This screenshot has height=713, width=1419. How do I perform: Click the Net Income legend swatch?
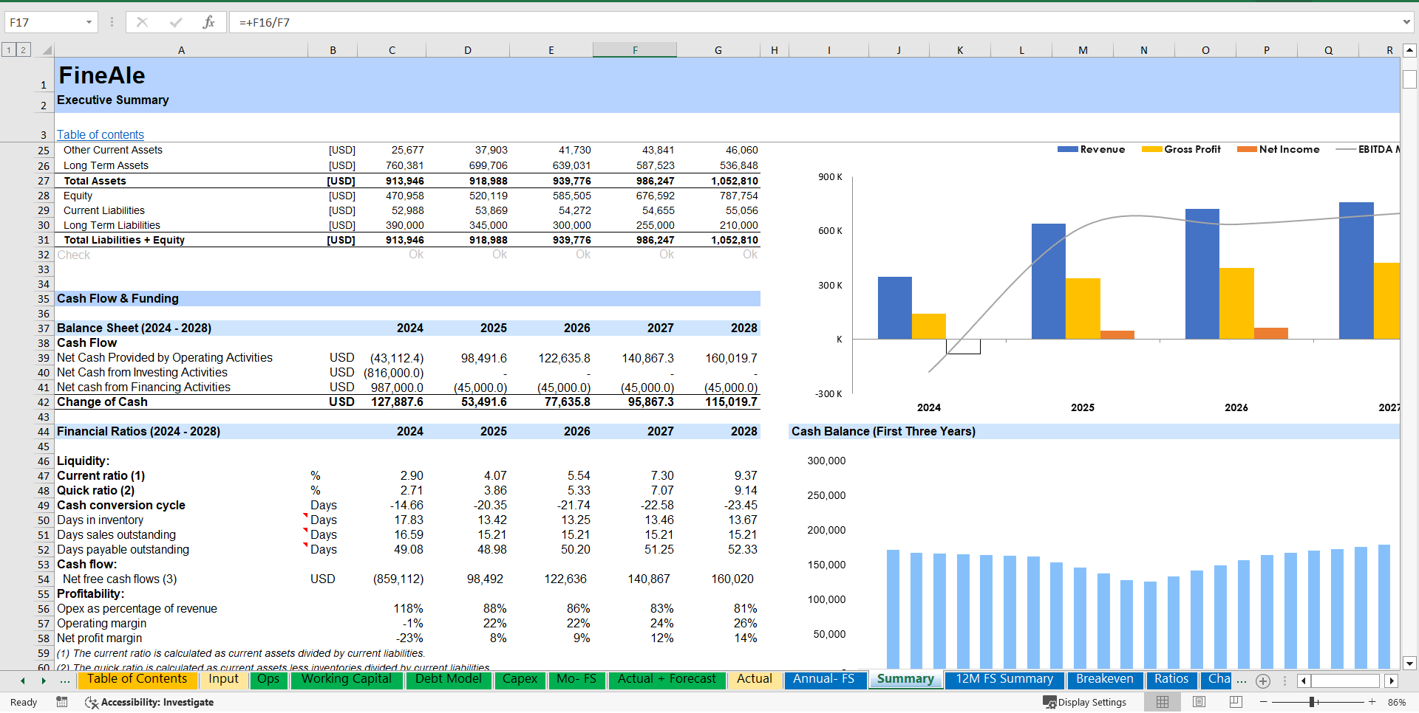[1247, 149]
